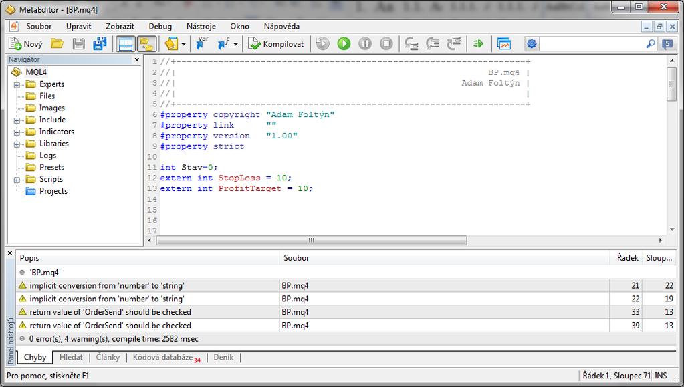684x387 pixels.
Task: Select the Presets folder
Action: [51, 167]
